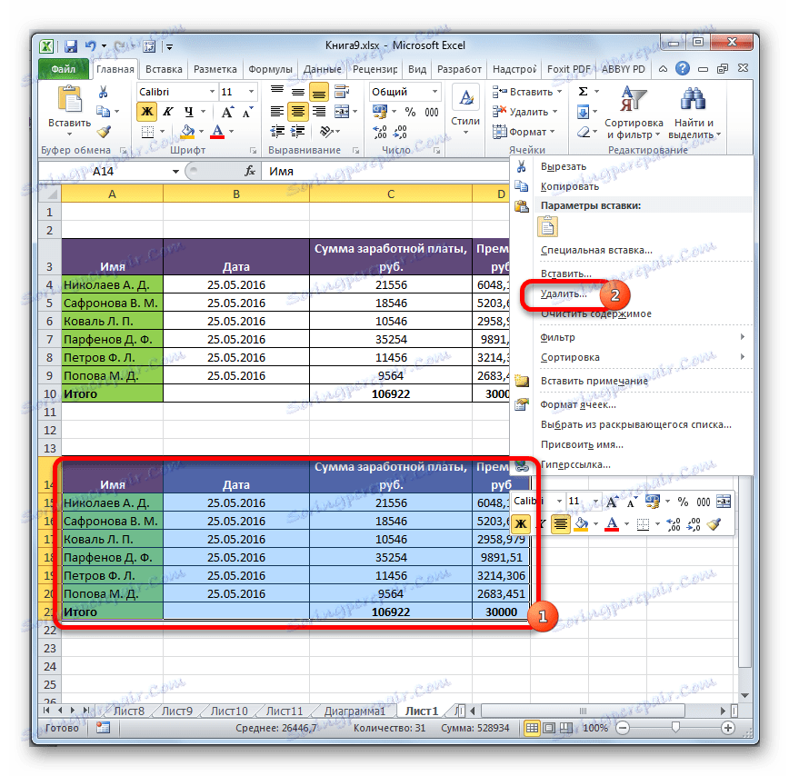The width and height of the screenshot is (789, 776).
Task: Click paste icon under Параметры вставки
Action: point(547,227)
